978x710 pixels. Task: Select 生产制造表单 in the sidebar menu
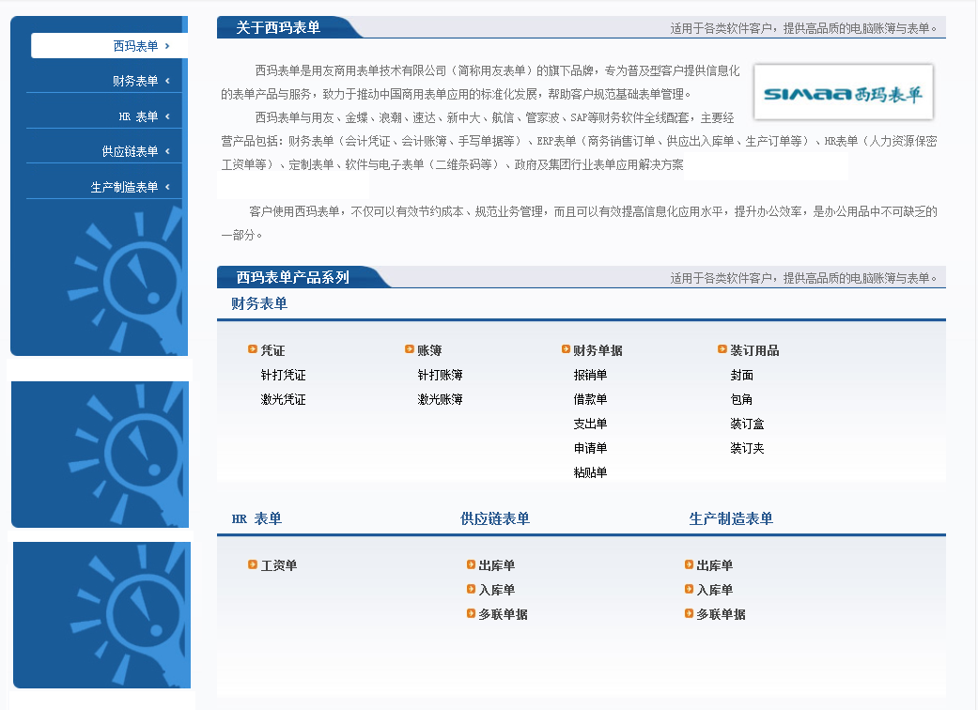coord(124,187)
